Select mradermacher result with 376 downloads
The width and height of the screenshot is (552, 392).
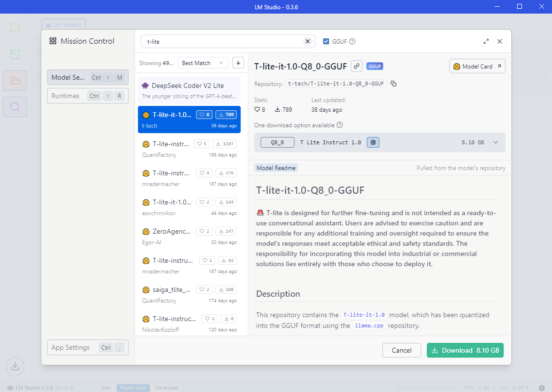click(189, 178)
